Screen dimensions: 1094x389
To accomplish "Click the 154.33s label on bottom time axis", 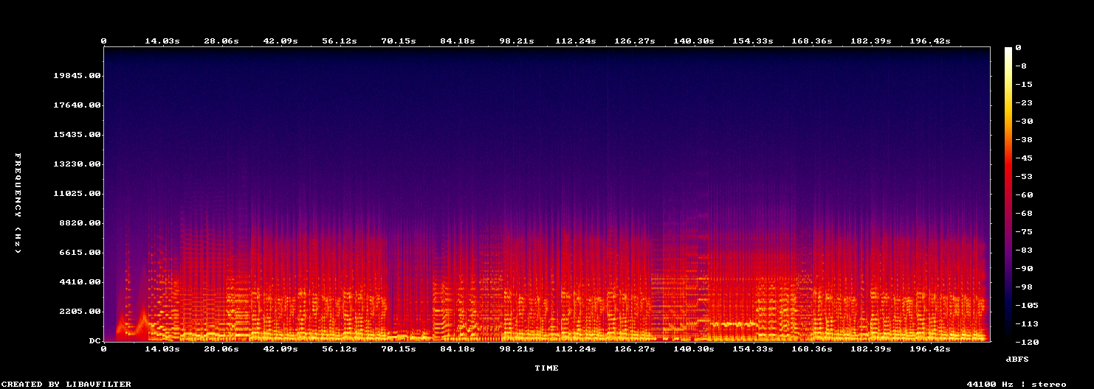I will click(753, 349).
